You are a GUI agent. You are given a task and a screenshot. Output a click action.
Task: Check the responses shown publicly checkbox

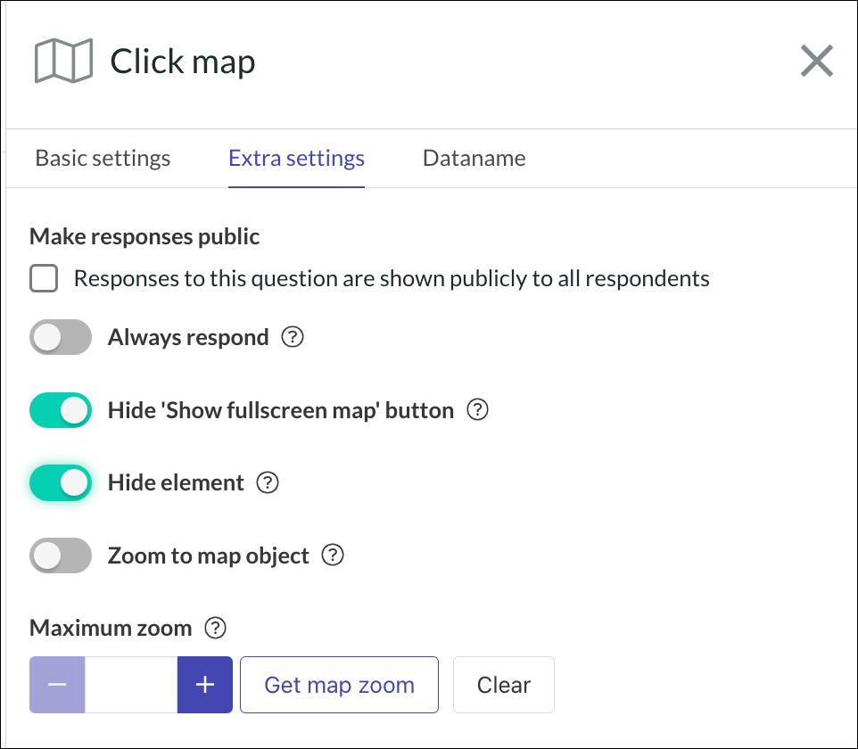point(43,278)
